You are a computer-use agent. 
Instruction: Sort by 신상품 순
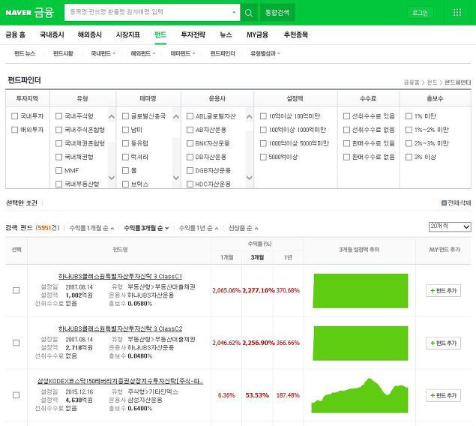click(243, 228)
